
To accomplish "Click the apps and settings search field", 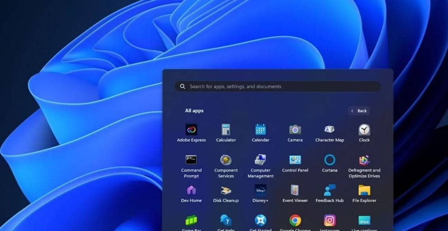I will coord(278,86).
